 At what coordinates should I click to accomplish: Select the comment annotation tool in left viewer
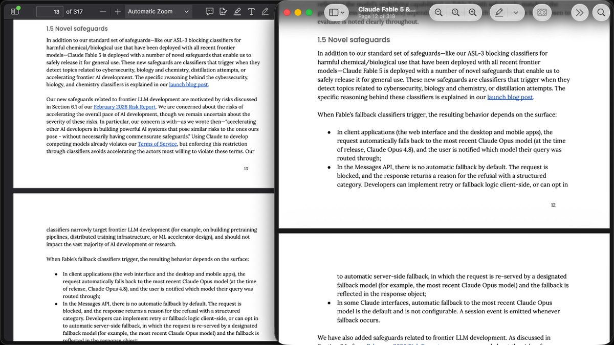pos(210,11)
